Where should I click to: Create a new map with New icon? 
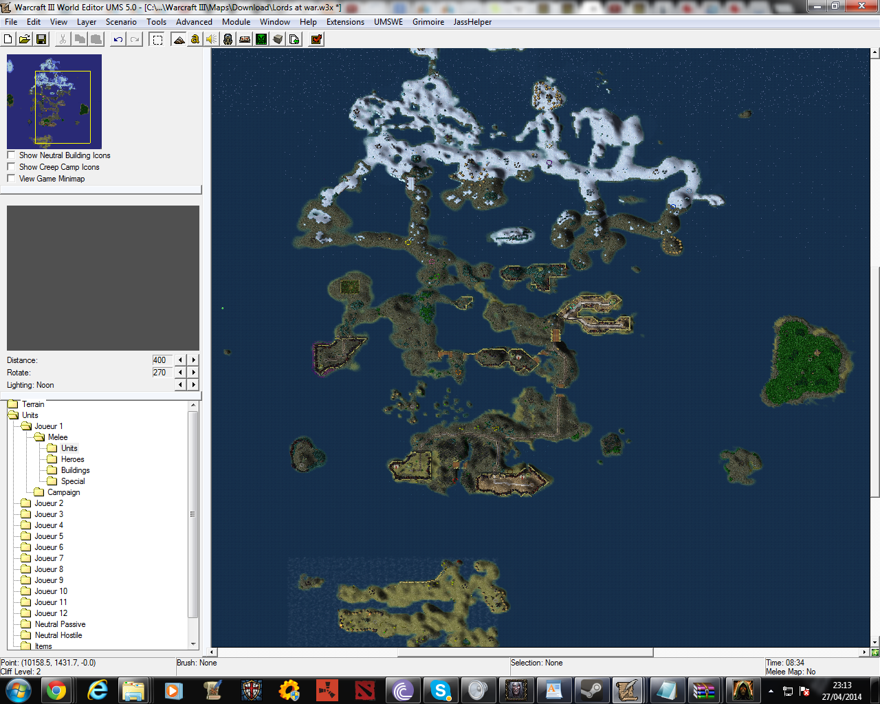pyautogui.click(x=8, y=39)
